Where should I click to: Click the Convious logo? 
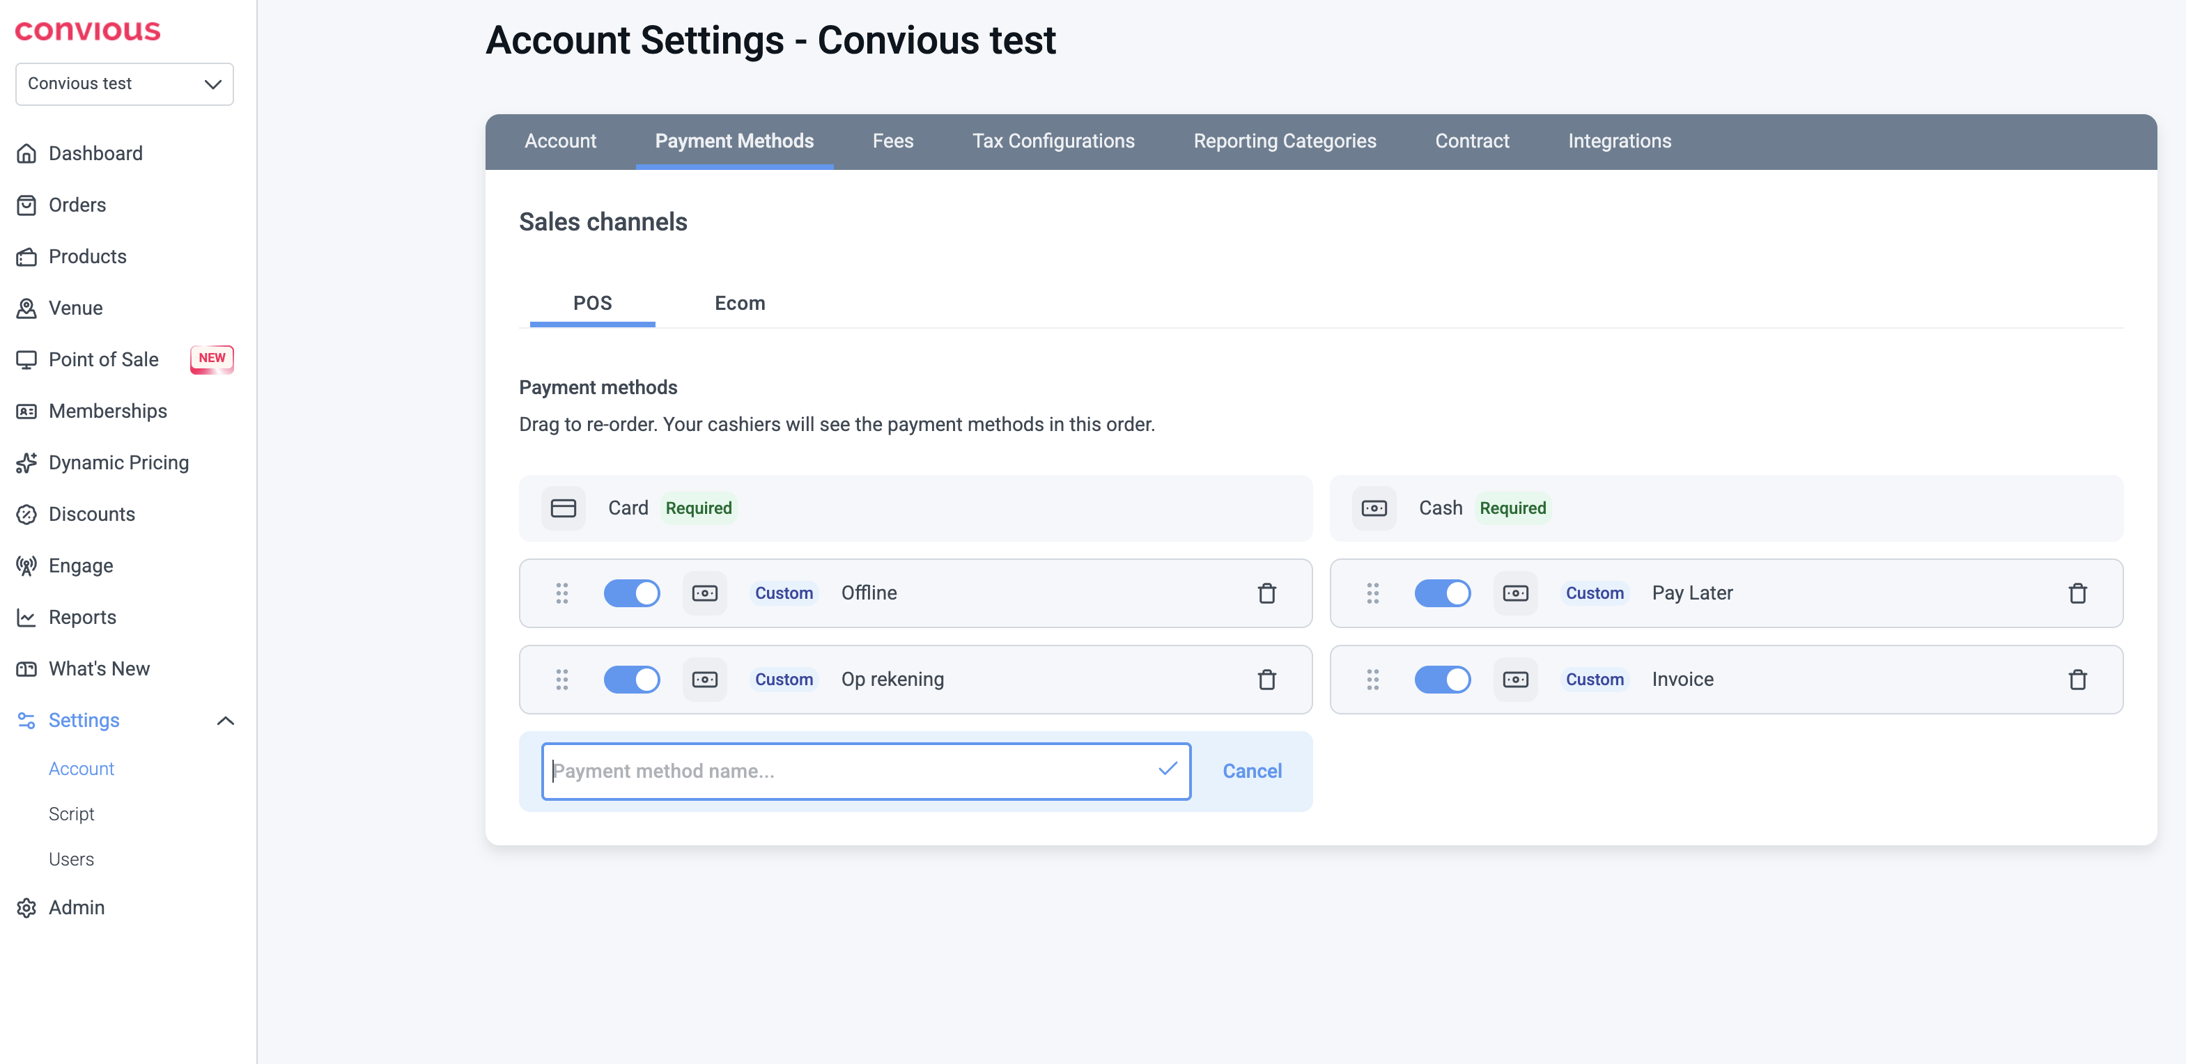pyautogui.click(x=87, y=31)
